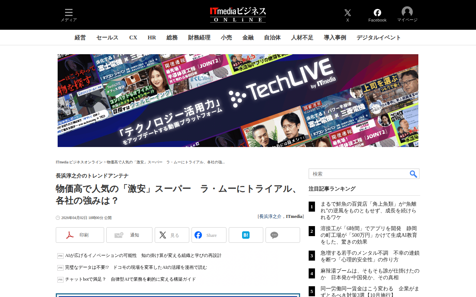Click the TechLIVE banner advertisement
This screenshot has width=476, height=297.
click(x=238, y=101)
